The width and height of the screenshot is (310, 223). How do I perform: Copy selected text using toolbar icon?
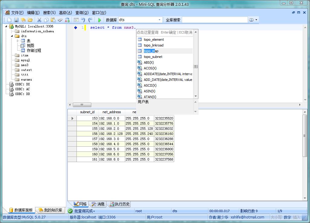tap(46, 20)
